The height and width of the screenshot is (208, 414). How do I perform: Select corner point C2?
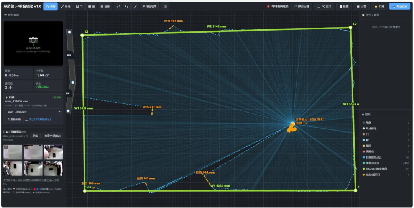coord(351,28)
